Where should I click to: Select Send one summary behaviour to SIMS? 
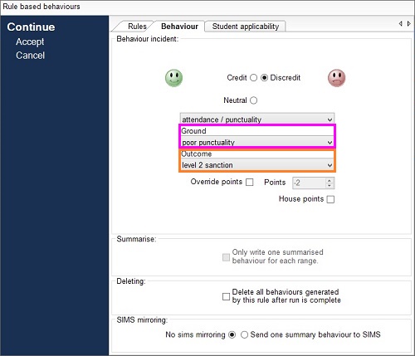pos(244,334)
